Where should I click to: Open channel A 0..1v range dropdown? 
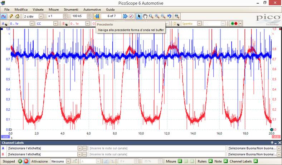point(32,24)
